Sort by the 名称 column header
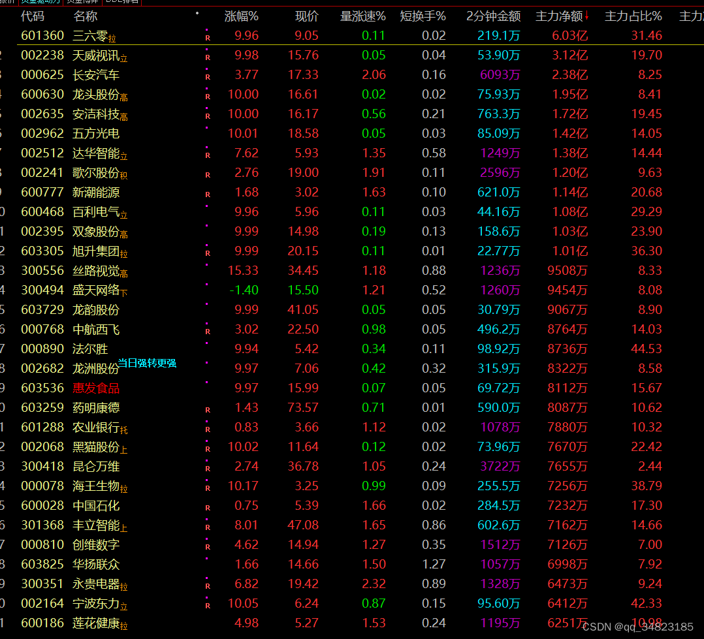 (x=86, y=16)
